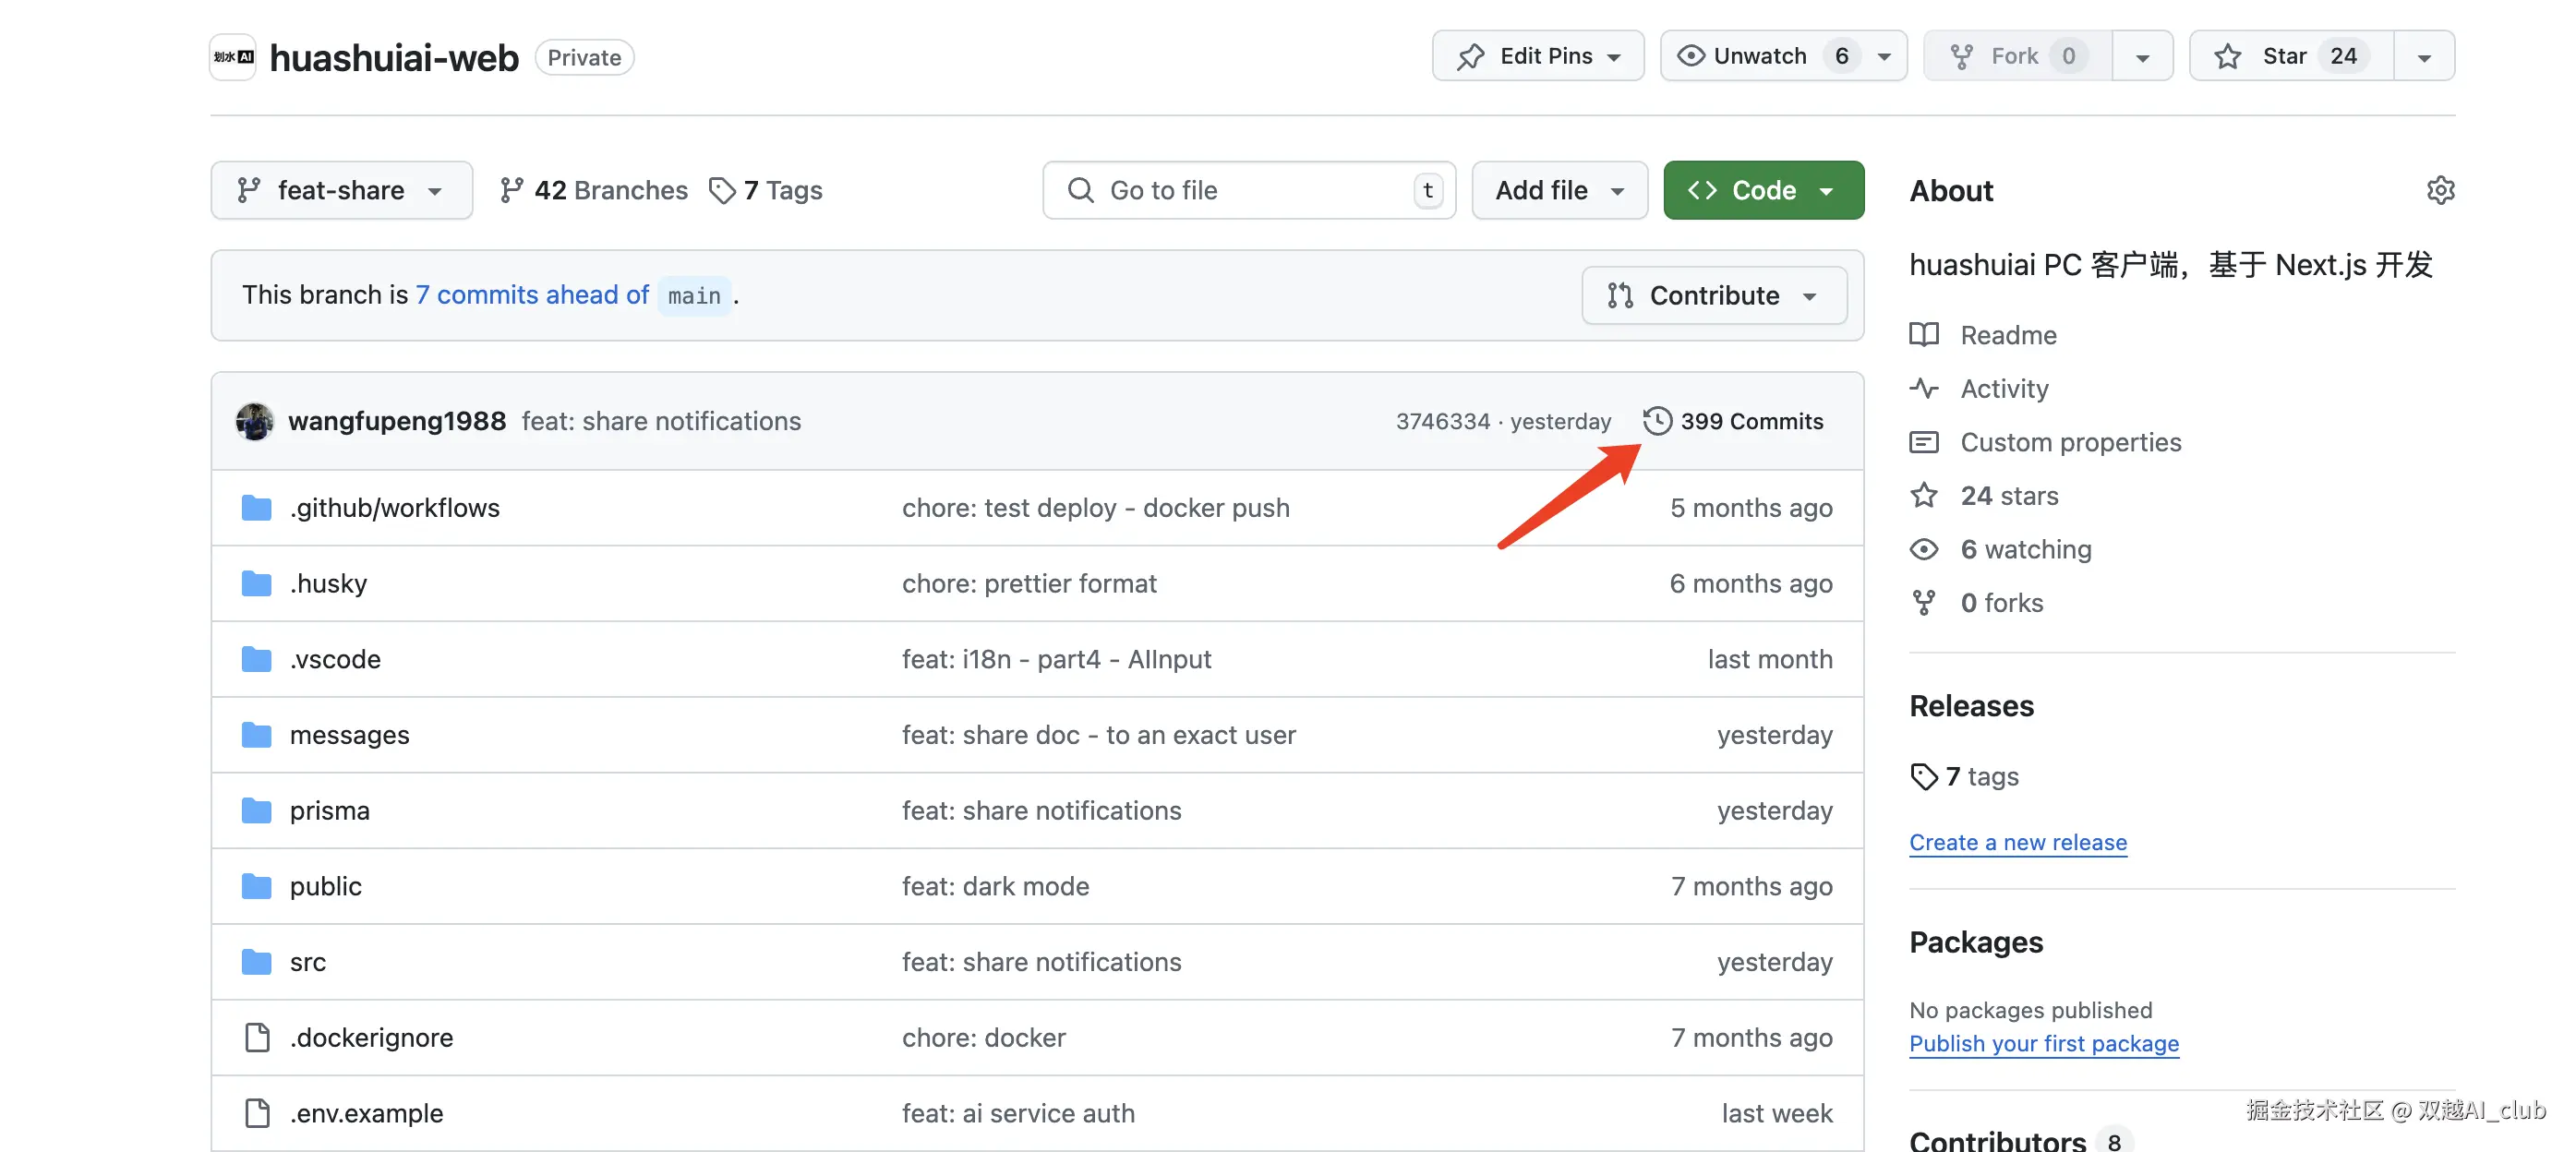This screenshot has height=1152, width=2576.
Task: Open the About settings gear icon
Action: (2440, 190)
